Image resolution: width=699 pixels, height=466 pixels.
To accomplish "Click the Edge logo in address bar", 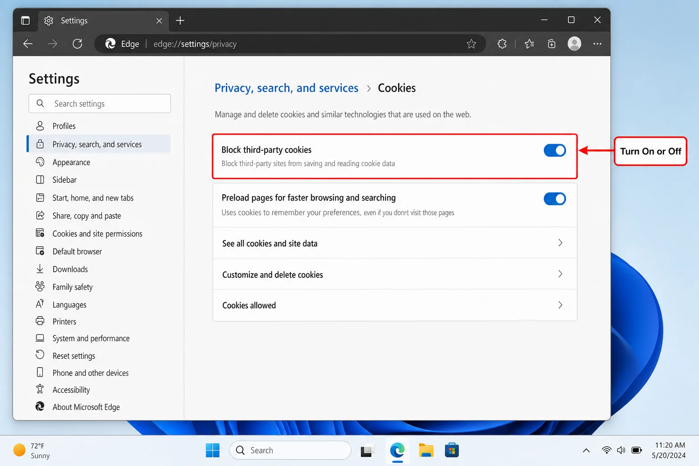I will [x=110, y=44].
